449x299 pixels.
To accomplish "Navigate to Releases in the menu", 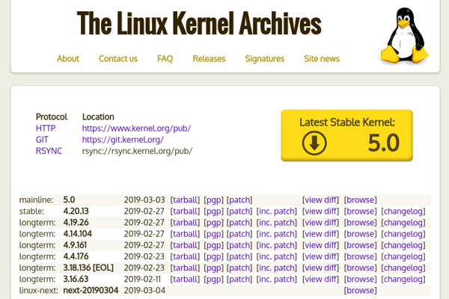I will click(x=209, y=59).
